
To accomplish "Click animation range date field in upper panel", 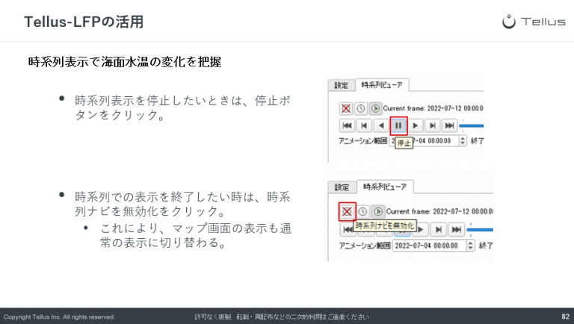I will [x=424, y=141].
